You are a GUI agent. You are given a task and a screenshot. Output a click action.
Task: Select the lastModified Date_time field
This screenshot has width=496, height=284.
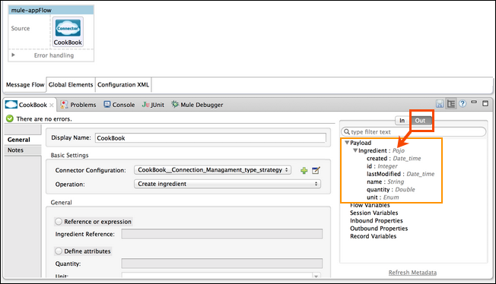point(400,174)
